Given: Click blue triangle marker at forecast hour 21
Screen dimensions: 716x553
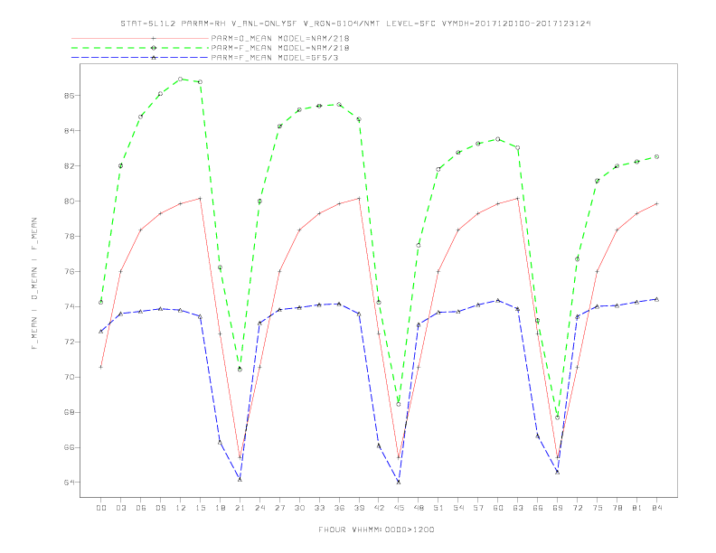Looking at the screenshot, I should (x=240, y=479).
